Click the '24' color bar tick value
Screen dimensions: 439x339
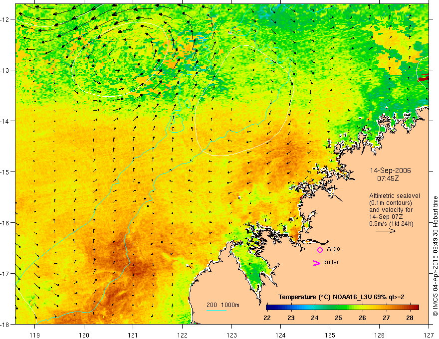pos(315,318)
